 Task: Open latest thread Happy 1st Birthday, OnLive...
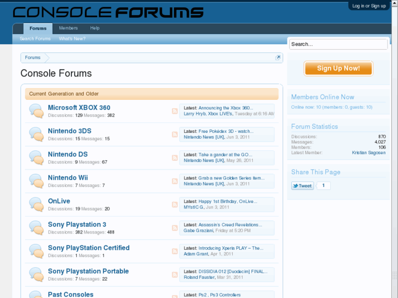click(228, 201)
